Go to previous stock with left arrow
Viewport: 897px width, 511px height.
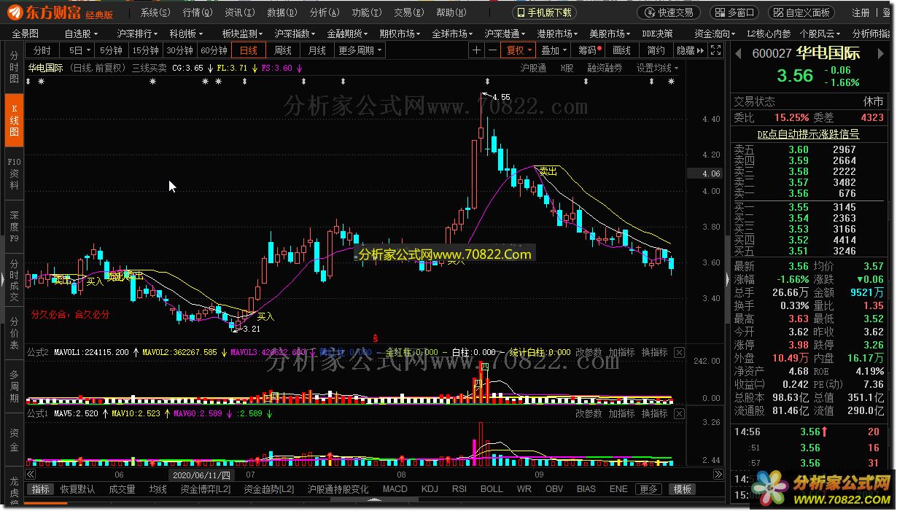pyautogui.click(x=738, y=54)
